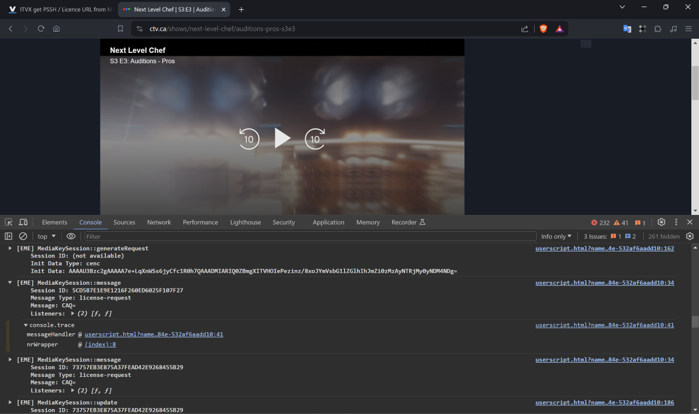Image resolution: width=699 pixels, height=414 pixels.
Task: Open the issues panel via 3 Issues
Action: coord(610,236)
